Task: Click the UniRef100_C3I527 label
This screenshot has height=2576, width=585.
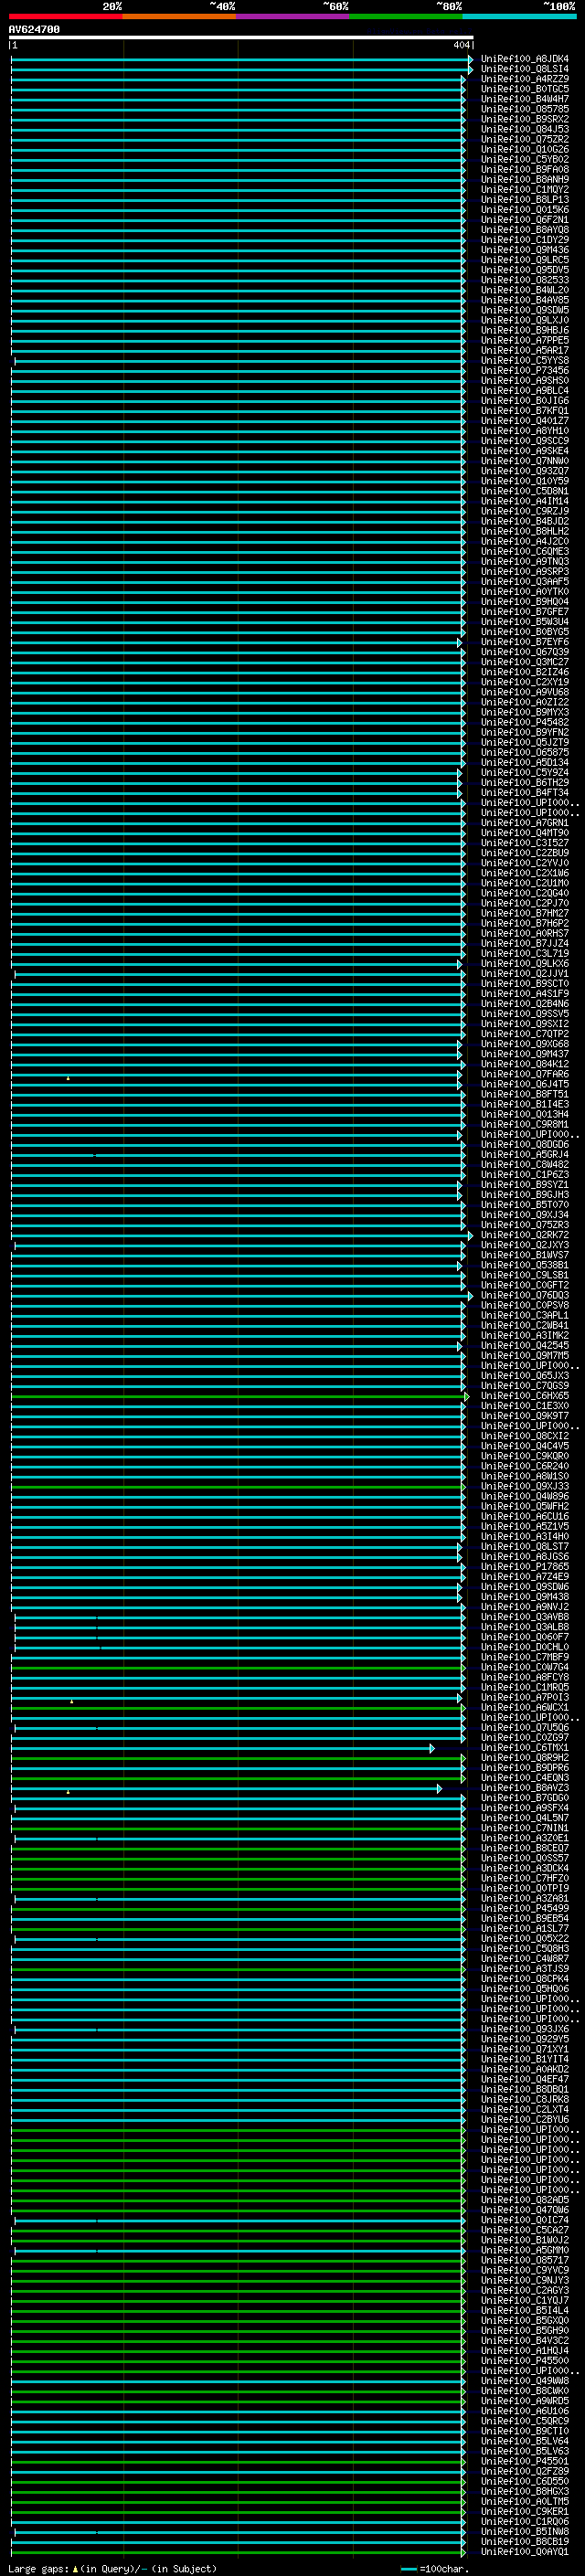Action: (x=525, y=843)
